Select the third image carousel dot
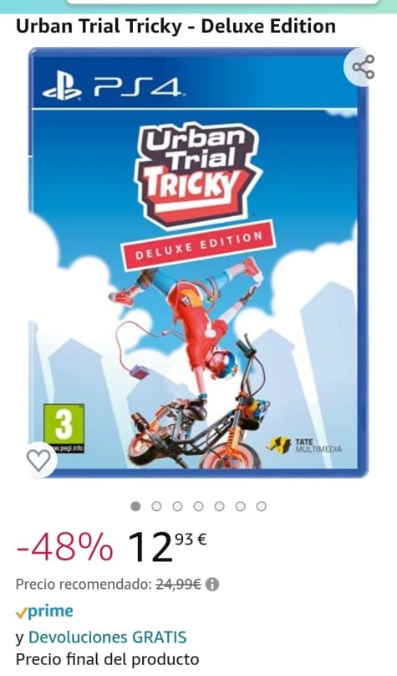This screenshot has width=397, height=676. click(177, 506)
